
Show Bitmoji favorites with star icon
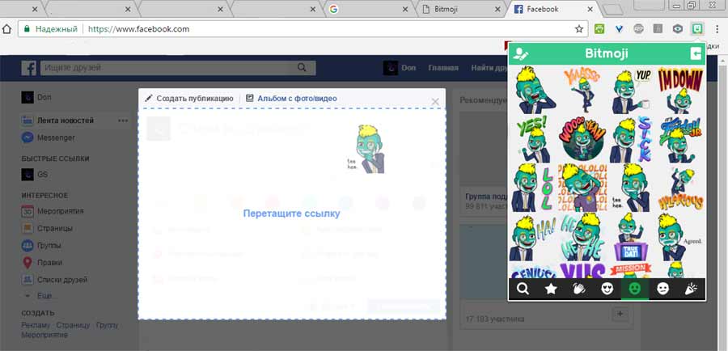551,290
